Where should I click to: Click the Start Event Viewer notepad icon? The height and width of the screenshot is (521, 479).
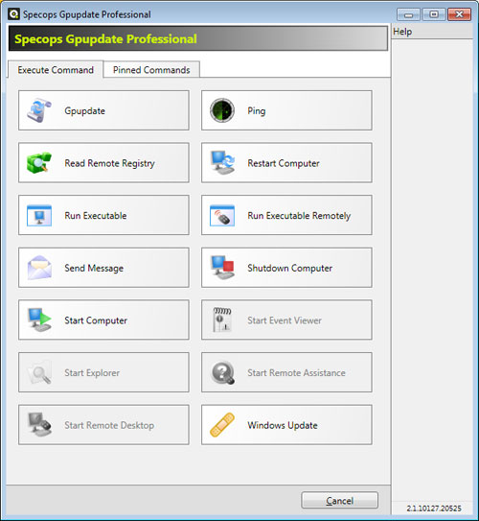tap(222, 320)
